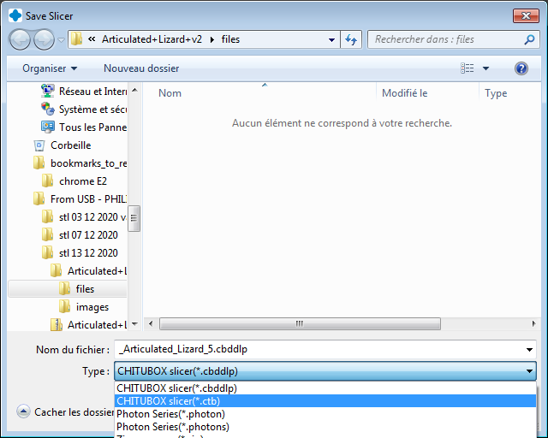
Task: Click the double-chevron breadcrumb overflow
Action: [x=92, y=39]
